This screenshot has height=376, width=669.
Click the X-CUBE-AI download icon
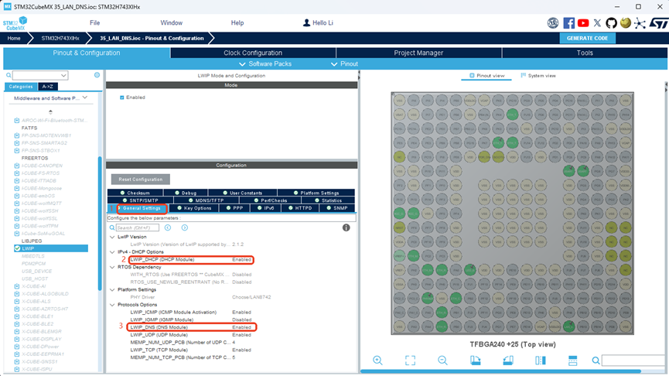tap(17, 286)
